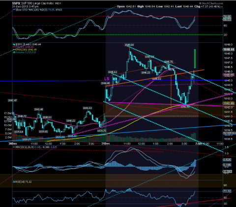Click the magenta LS annotation label
The width and height of the screenshot is (236, 207).
click(107, 79)
